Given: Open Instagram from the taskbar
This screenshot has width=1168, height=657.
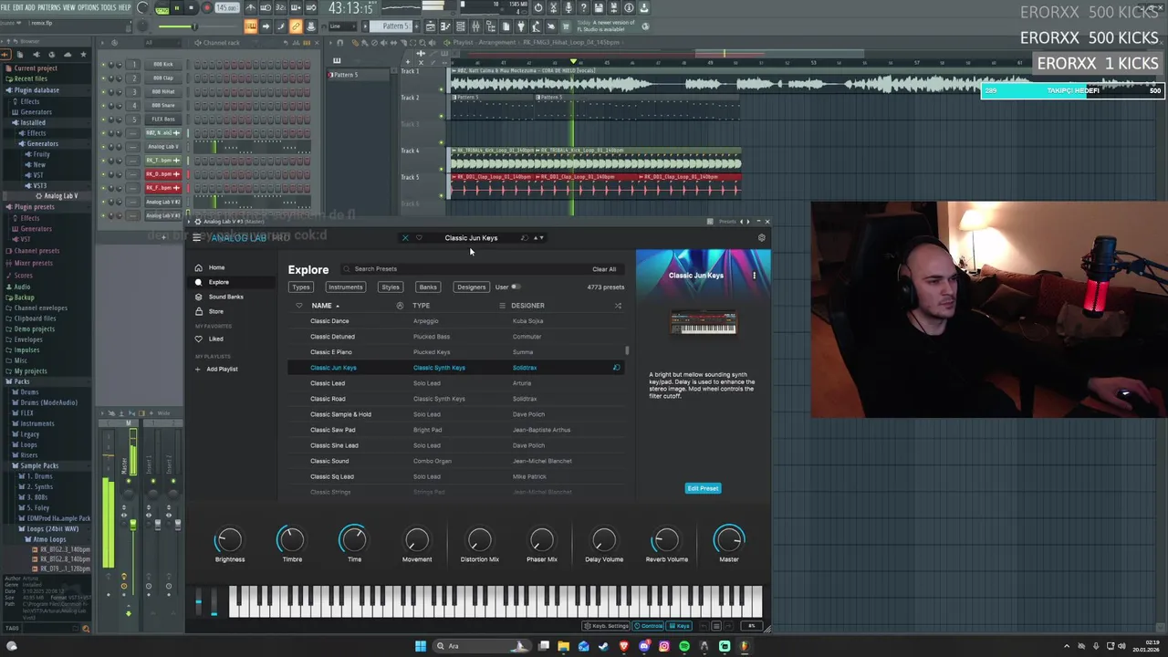Looking at the screenshot, I should [x=664, y=646].
